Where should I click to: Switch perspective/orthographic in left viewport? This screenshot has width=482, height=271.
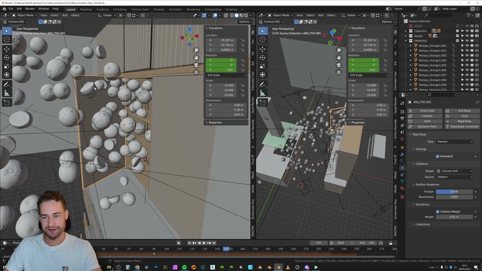196,72
